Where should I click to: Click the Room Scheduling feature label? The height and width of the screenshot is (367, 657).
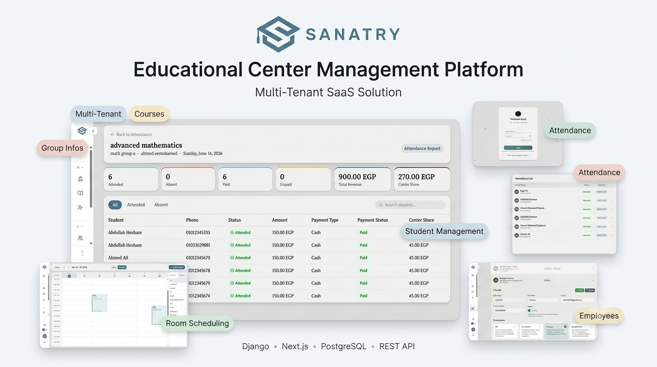pyautogui.click(x=197, y=324)
